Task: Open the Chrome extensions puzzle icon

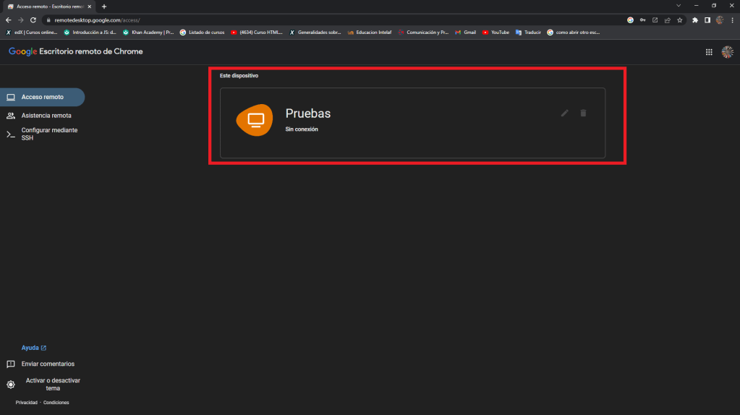Action: [695, 20]
